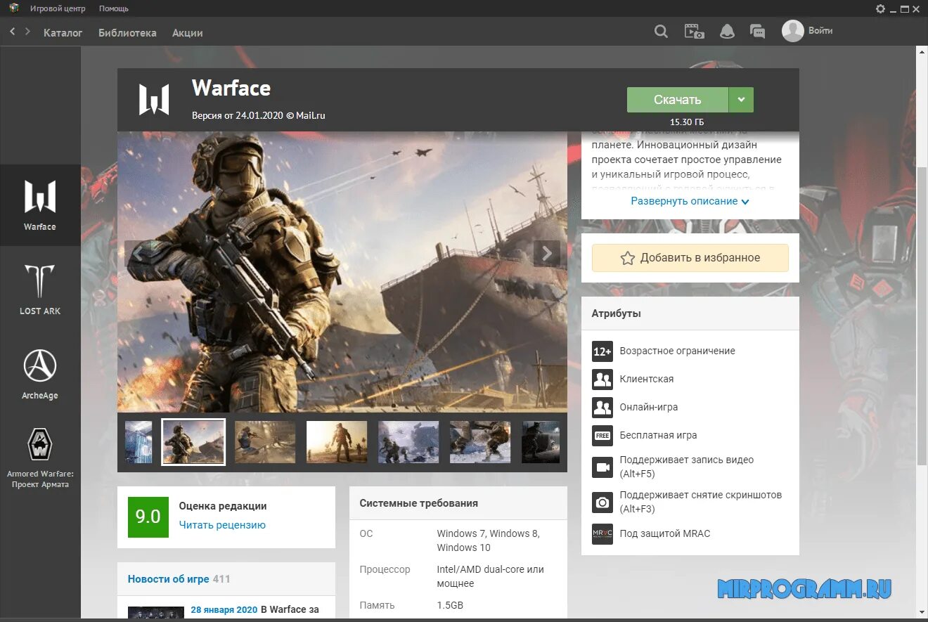
Task: Select LOST ARK in the sidebar
Action: (40, 289)
